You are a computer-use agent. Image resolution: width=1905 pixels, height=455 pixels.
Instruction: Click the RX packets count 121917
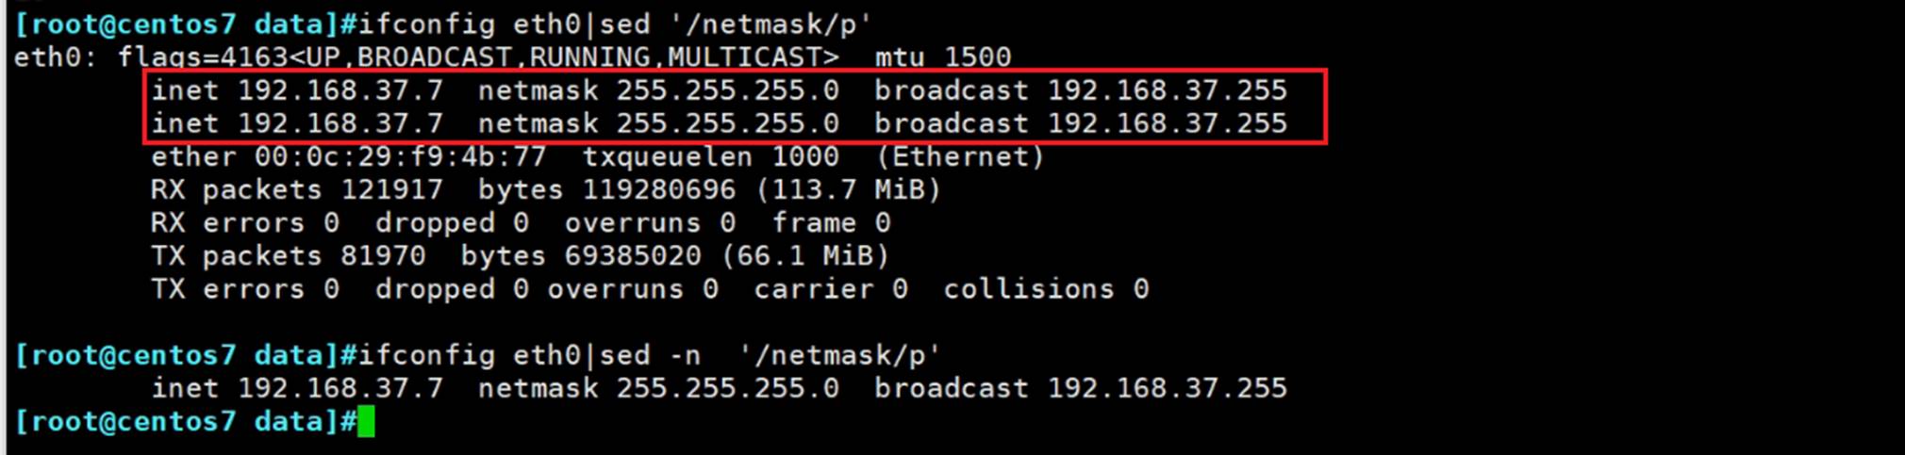[391, 189]
